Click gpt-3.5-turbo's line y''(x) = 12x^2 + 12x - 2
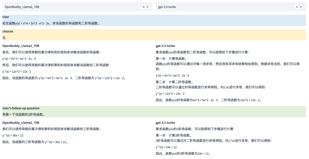 (x=170, y=94)
